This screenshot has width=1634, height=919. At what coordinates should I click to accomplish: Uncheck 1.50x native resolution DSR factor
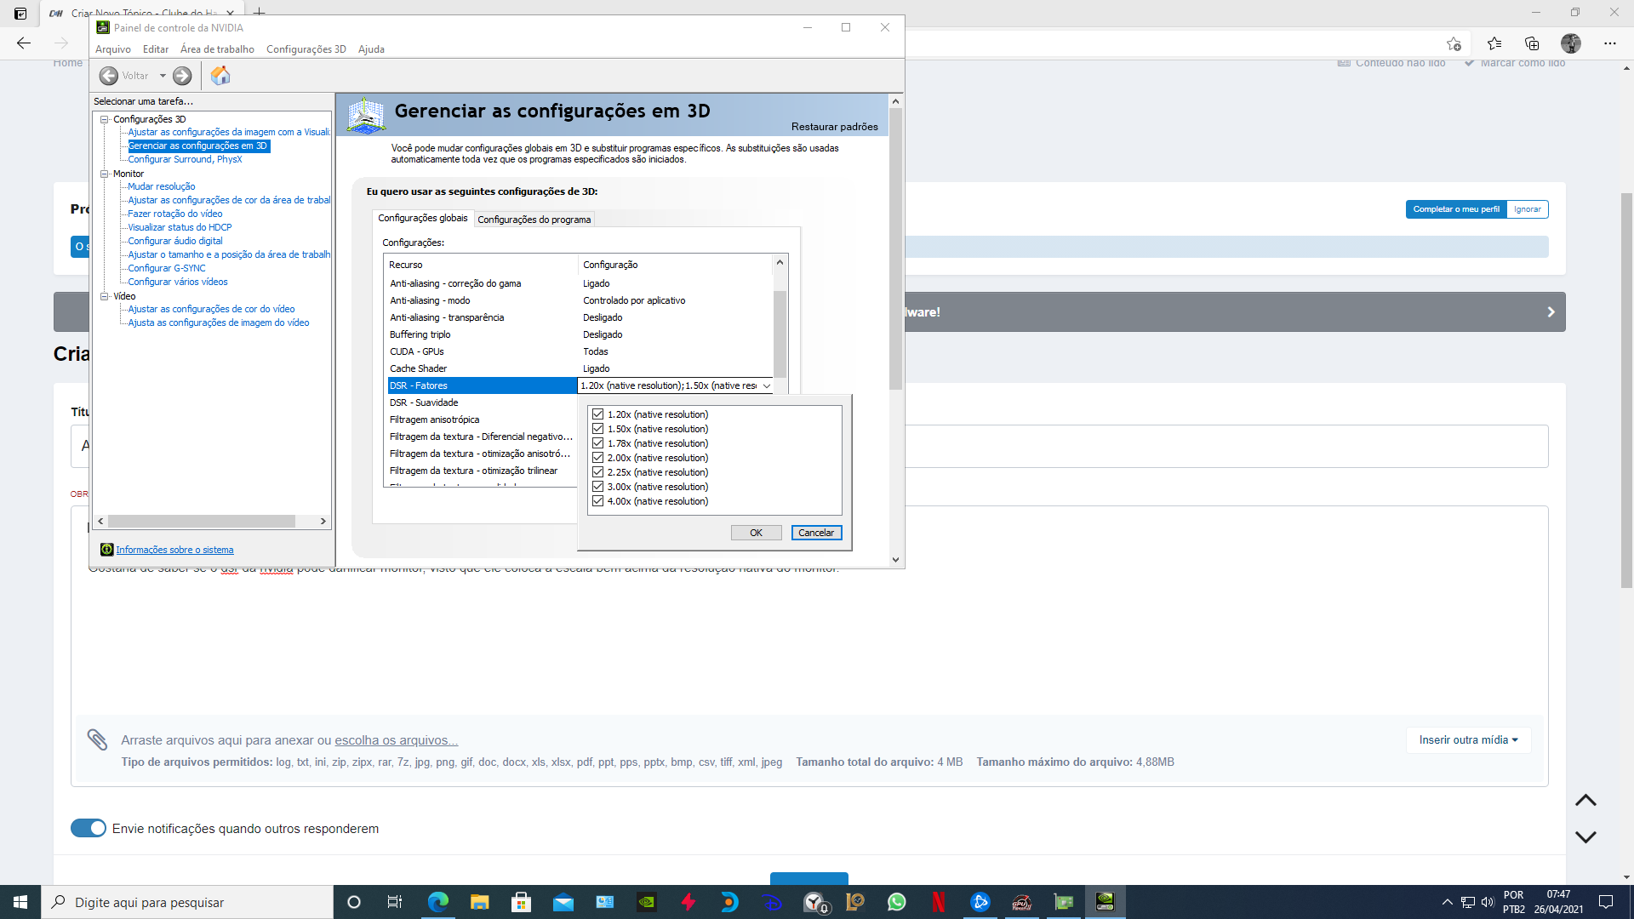[597, 429]
